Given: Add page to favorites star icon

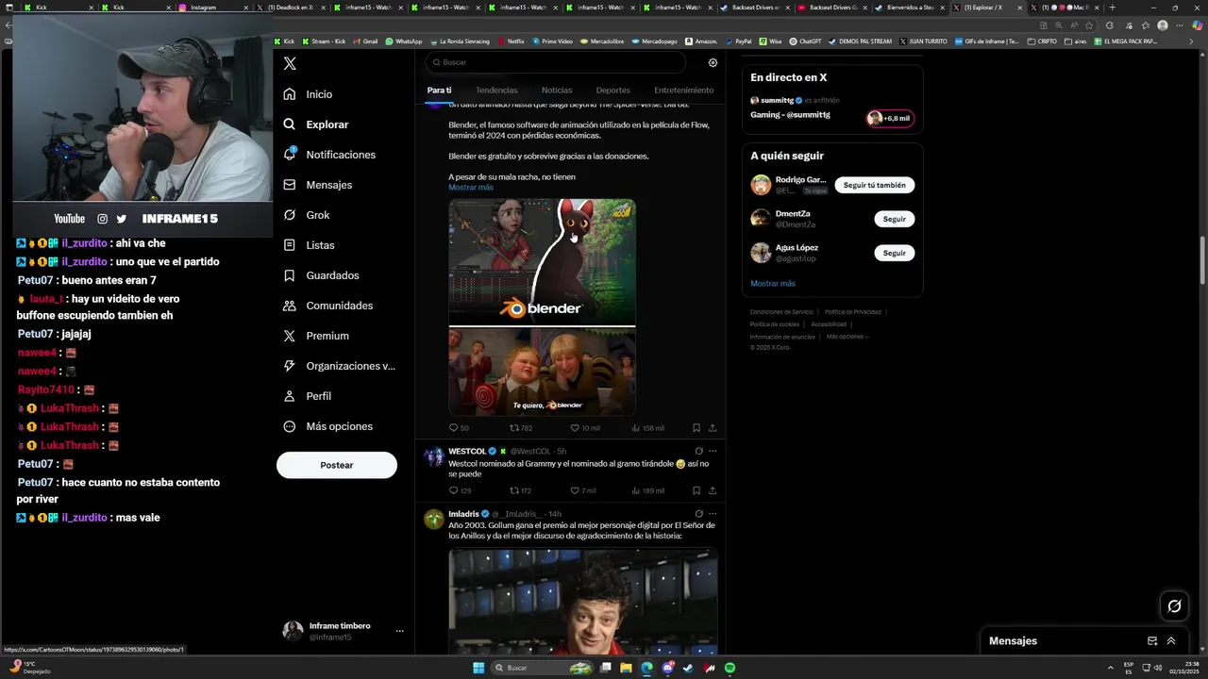Looking at the screenshot, I should click(x=1089, y=25).
